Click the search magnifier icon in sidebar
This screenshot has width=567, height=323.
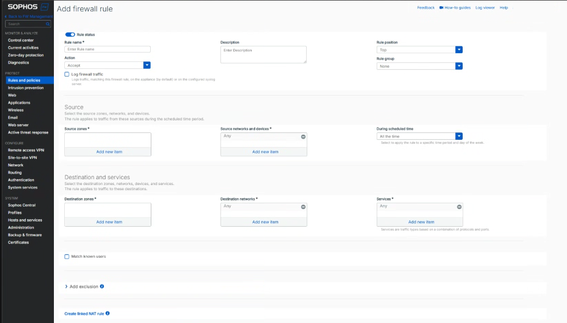48,24
